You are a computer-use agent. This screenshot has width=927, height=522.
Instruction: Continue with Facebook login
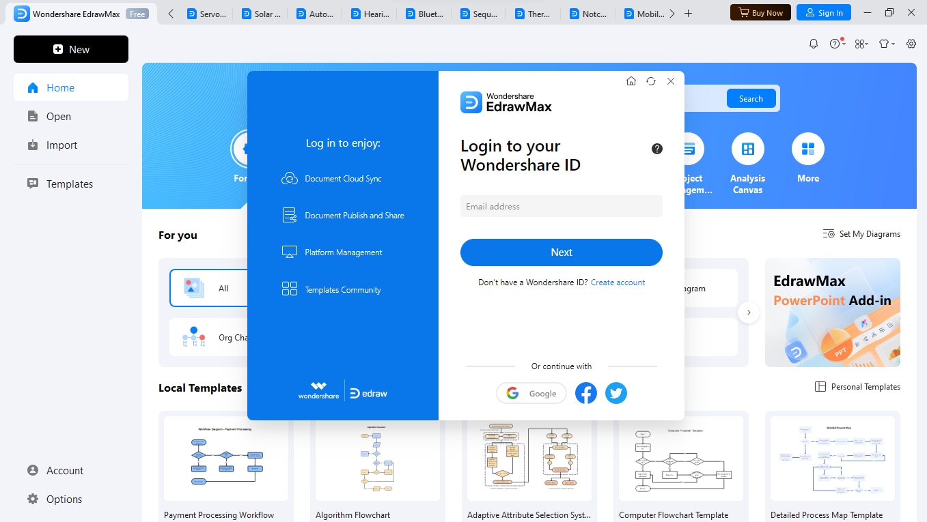(586, 393)
